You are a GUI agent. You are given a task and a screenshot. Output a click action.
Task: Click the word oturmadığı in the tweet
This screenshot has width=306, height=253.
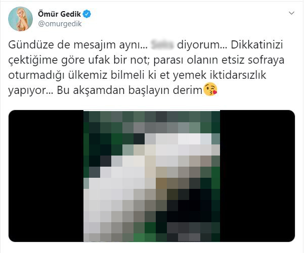tap(36, 75)
